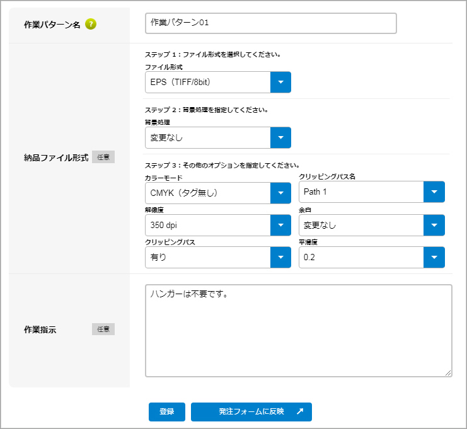The height and width of the screenshot is (429, 467).
Task: Click the 発注フォームに反映 button
Action: pyautogui.click(x=251, y=411)
